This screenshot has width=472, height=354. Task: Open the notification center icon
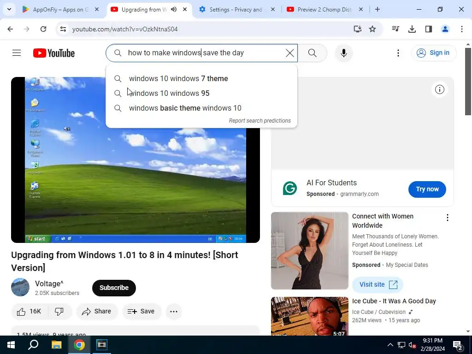(458, 345)
